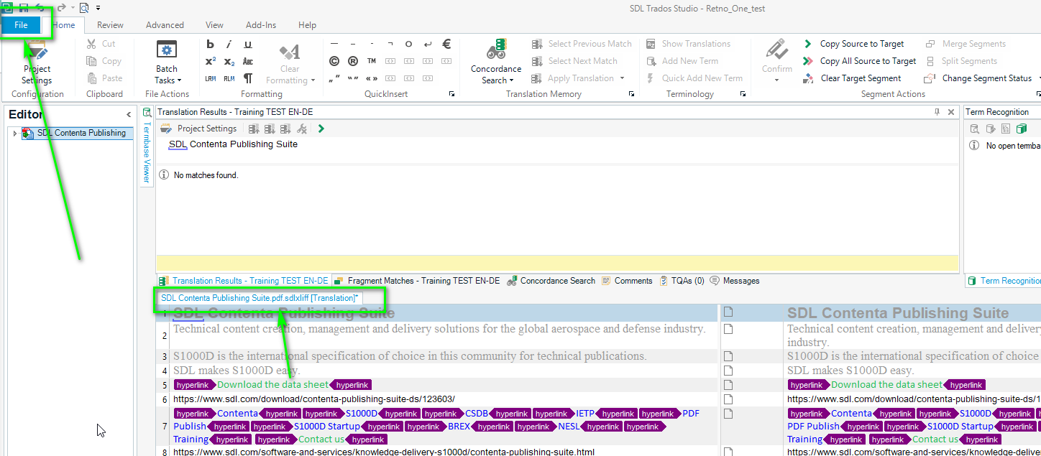Insert double angle quotes «»
This screenshot has width=1041, height=456.
point(372,78)
